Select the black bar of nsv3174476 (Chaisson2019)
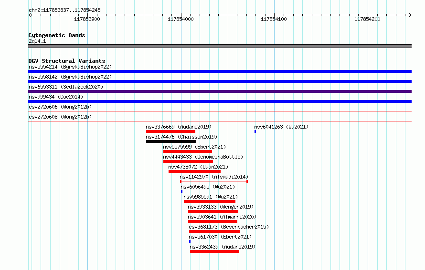This screenshot has height=270, width=425. [171, 141]
